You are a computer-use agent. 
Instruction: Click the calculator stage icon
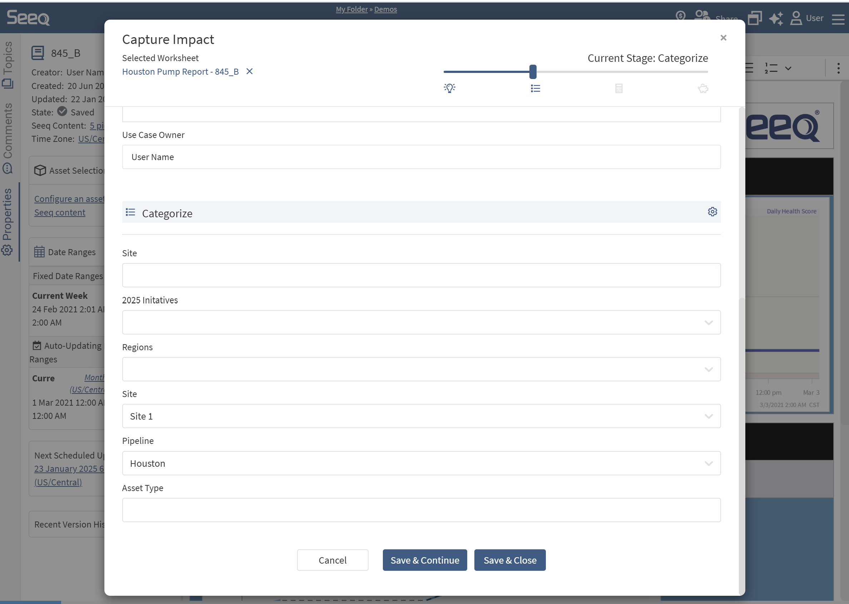pyautogui.click(x=619, y=88)
